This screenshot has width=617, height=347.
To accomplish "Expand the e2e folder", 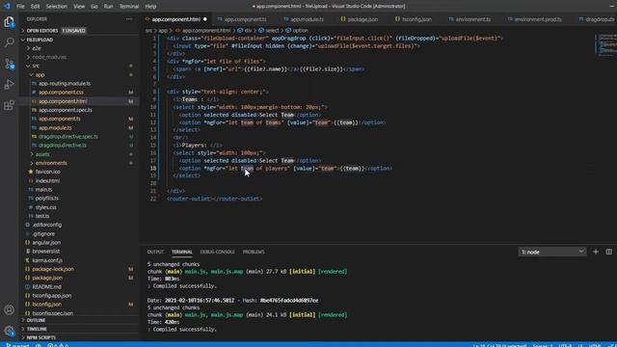I will point(37,48).
